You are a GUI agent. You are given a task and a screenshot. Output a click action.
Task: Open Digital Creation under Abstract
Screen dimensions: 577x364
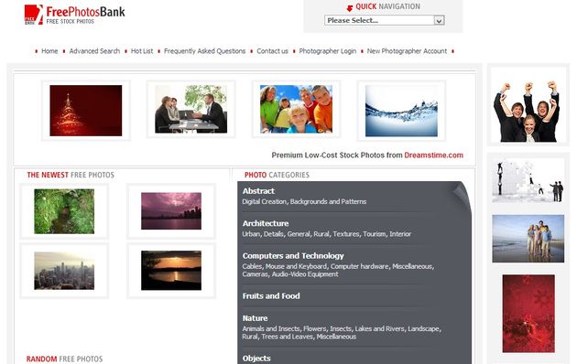point(264,201)
